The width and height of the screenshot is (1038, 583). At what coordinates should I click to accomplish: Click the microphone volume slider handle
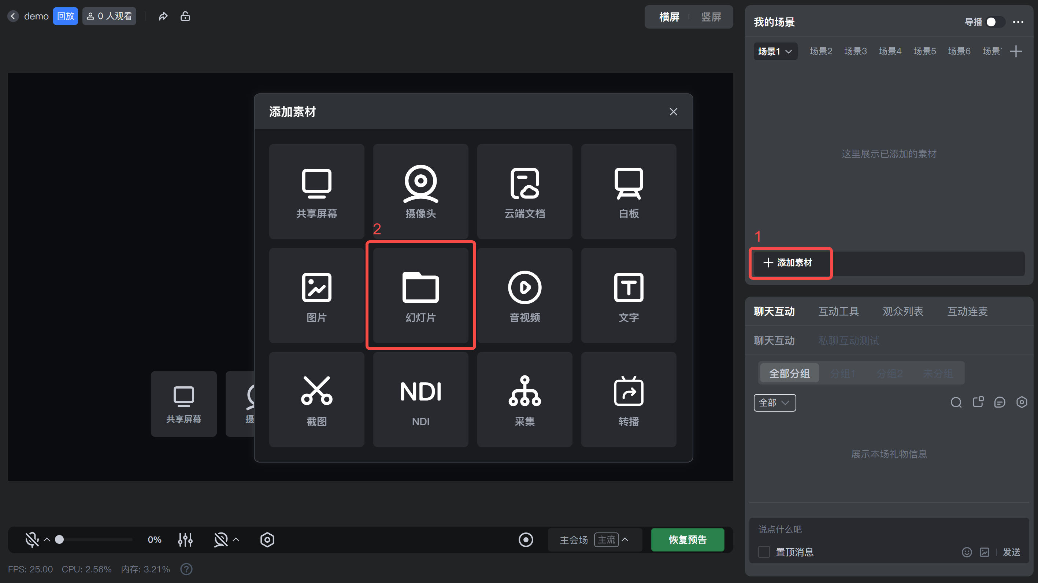(59, 539)
